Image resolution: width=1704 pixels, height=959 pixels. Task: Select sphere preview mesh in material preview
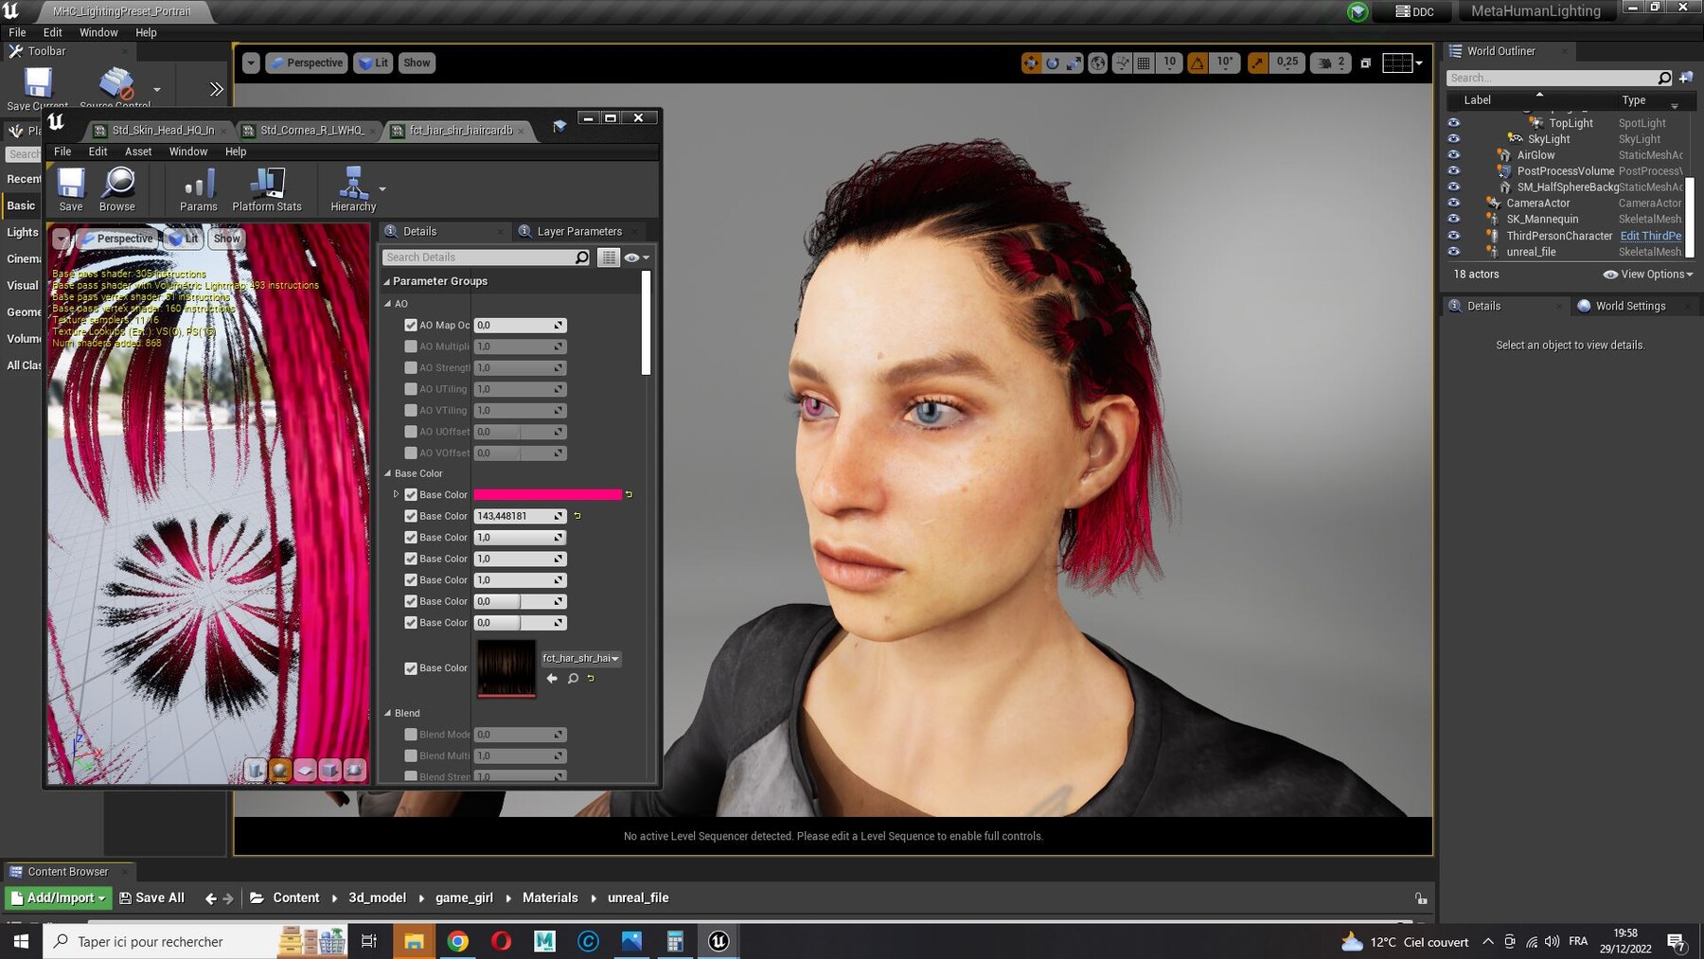(x=280, y=770)
